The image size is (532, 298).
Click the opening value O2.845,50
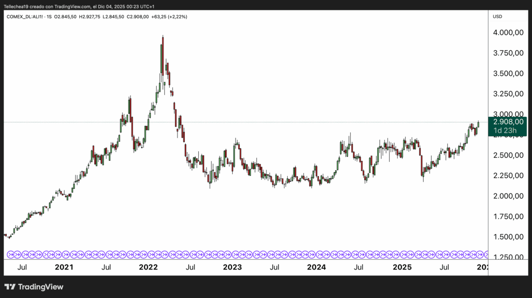(66, 16)
